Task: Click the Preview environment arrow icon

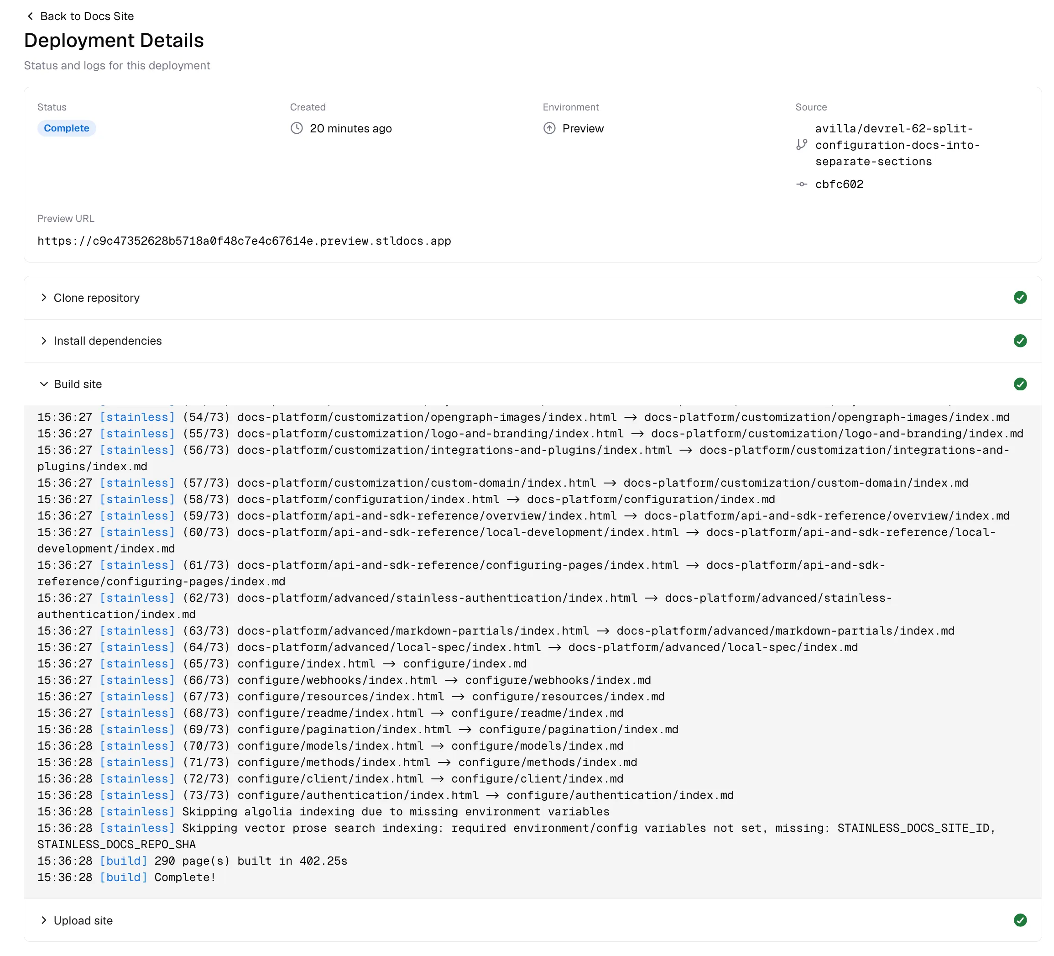Action: click(x=549, y=128)
